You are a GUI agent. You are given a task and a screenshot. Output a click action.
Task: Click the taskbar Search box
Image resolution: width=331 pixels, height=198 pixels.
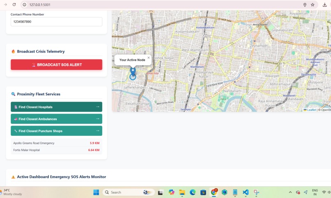129,192
